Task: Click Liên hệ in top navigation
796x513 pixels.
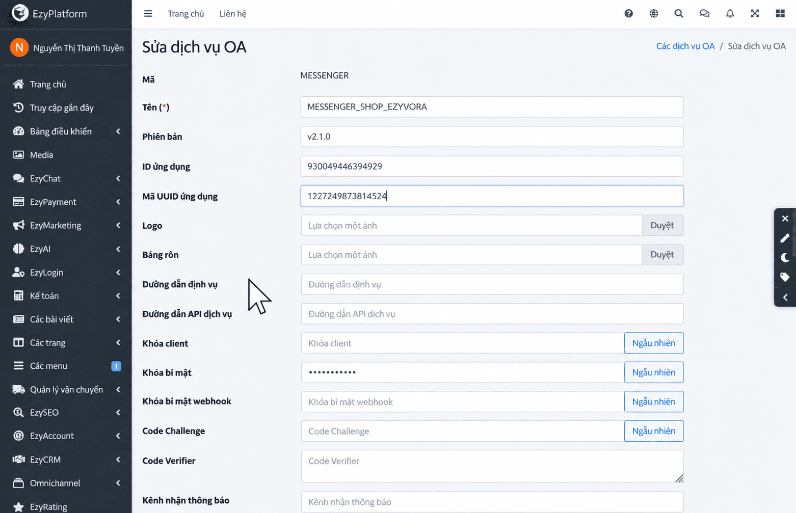Action: pos(233,14)
